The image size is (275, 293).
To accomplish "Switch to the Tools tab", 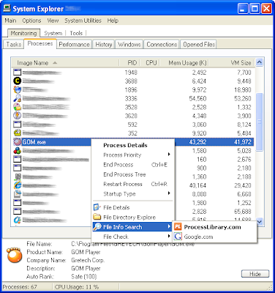I will [x=76, y=33].
